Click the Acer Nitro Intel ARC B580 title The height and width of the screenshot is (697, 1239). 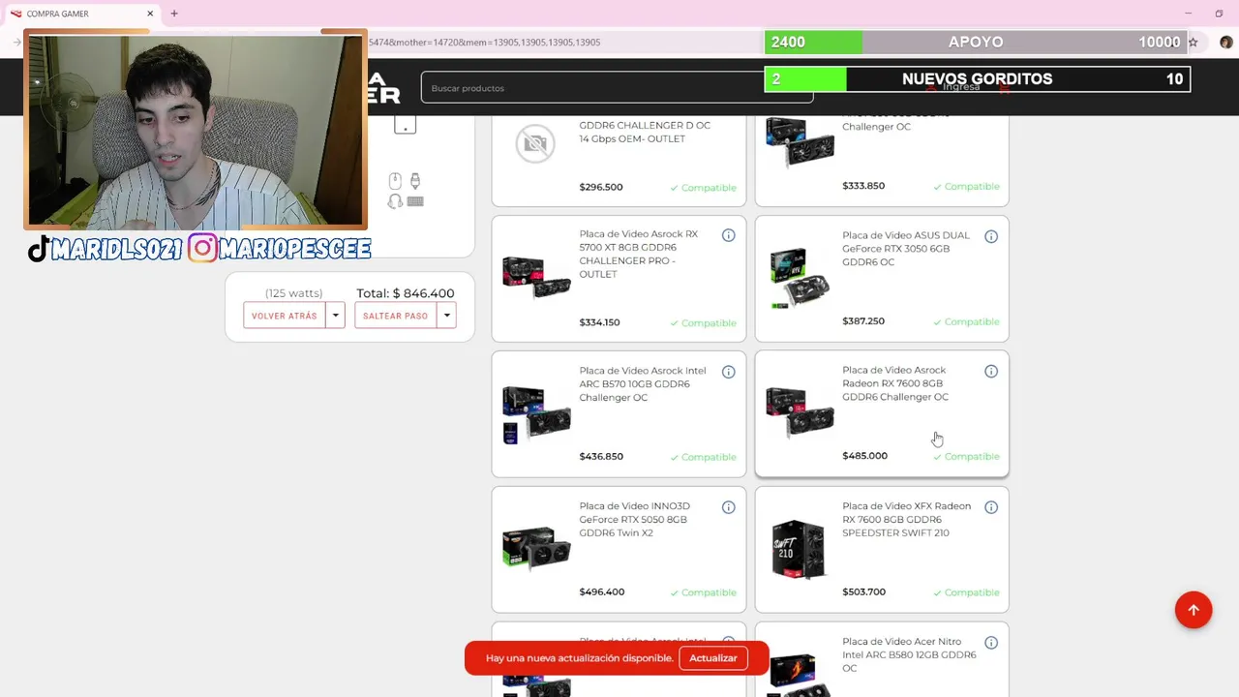[x=909, y=654]
